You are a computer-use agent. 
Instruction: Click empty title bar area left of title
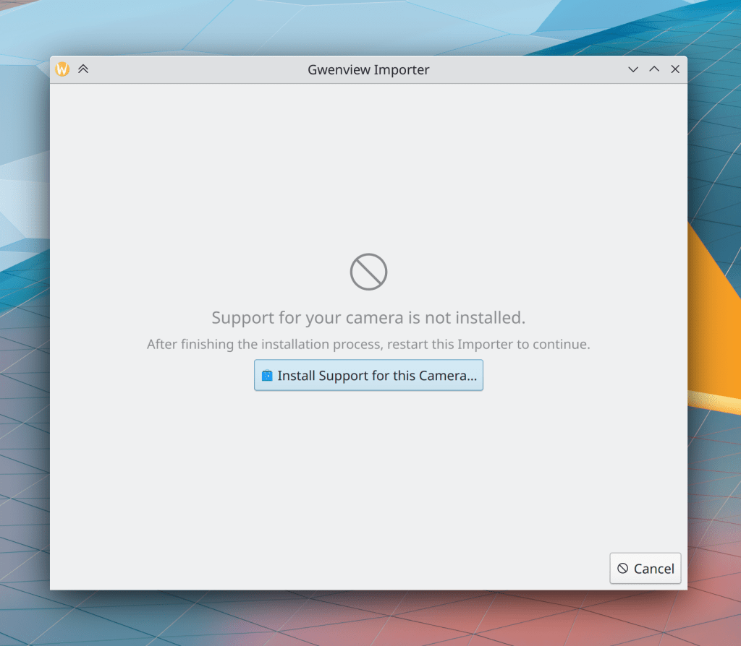click(x=195, y=70)
